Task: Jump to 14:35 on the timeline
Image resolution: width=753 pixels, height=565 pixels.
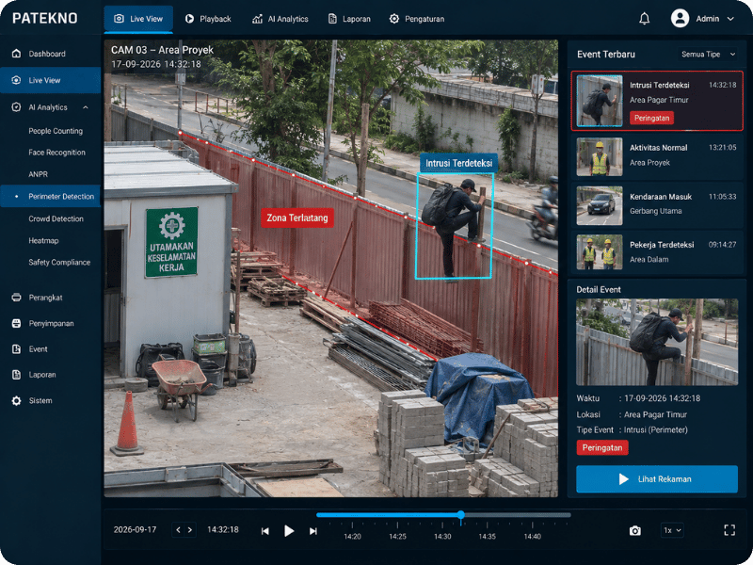Action: coord(487,536)
